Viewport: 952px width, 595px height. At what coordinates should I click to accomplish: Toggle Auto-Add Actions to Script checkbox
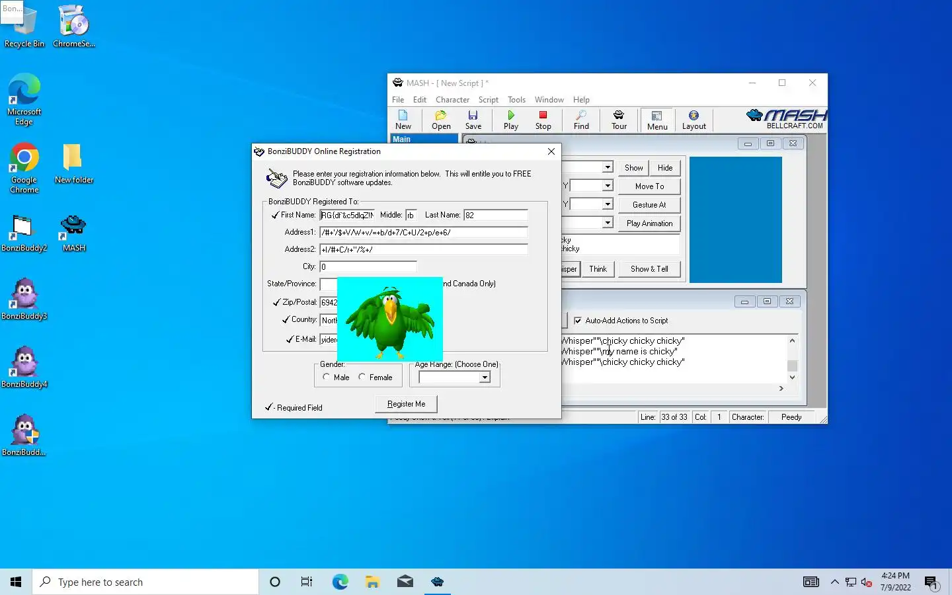pyautogui.click(x=578, y=321)
